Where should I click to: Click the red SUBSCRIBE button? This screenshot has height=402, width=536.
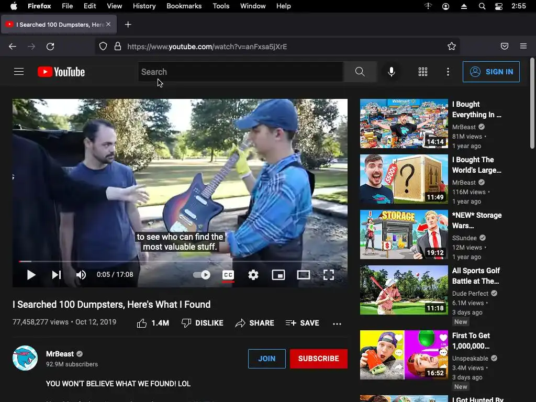pos(319,359)
